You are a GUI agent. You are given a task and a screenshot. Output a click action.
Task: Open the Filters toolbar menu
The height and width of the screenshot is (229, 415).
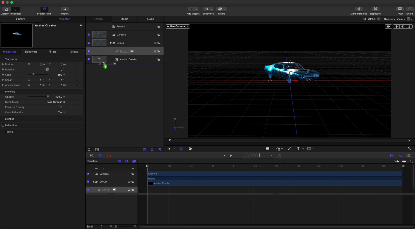222,9
